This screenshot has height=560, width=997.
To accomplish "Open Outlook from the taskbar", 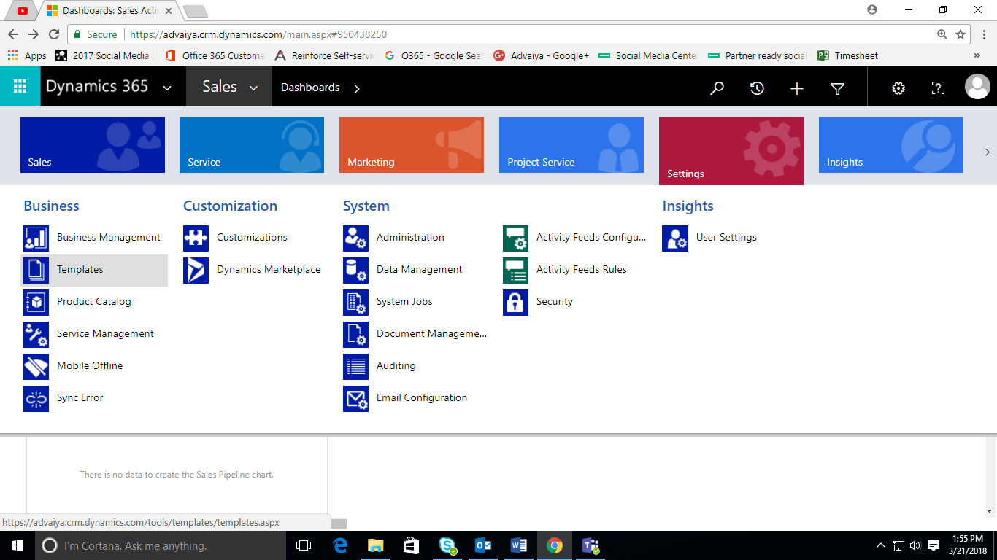I will click(483, 545).
